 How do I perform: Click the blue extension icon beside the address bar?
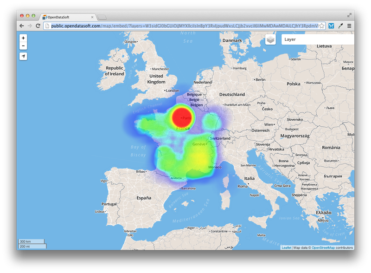pyautogui.click(x=330, y=26)
